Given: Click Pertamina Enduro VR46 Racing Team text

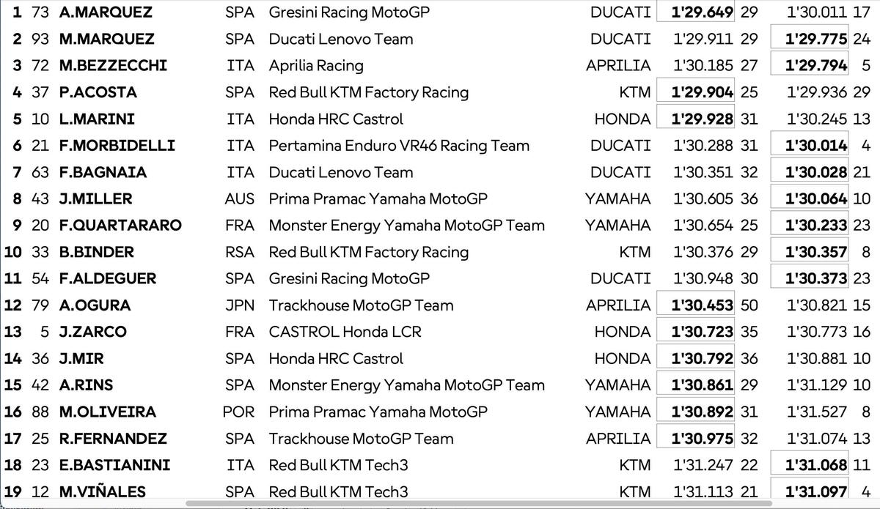Looking at the screenshot, I should (399, 146).
